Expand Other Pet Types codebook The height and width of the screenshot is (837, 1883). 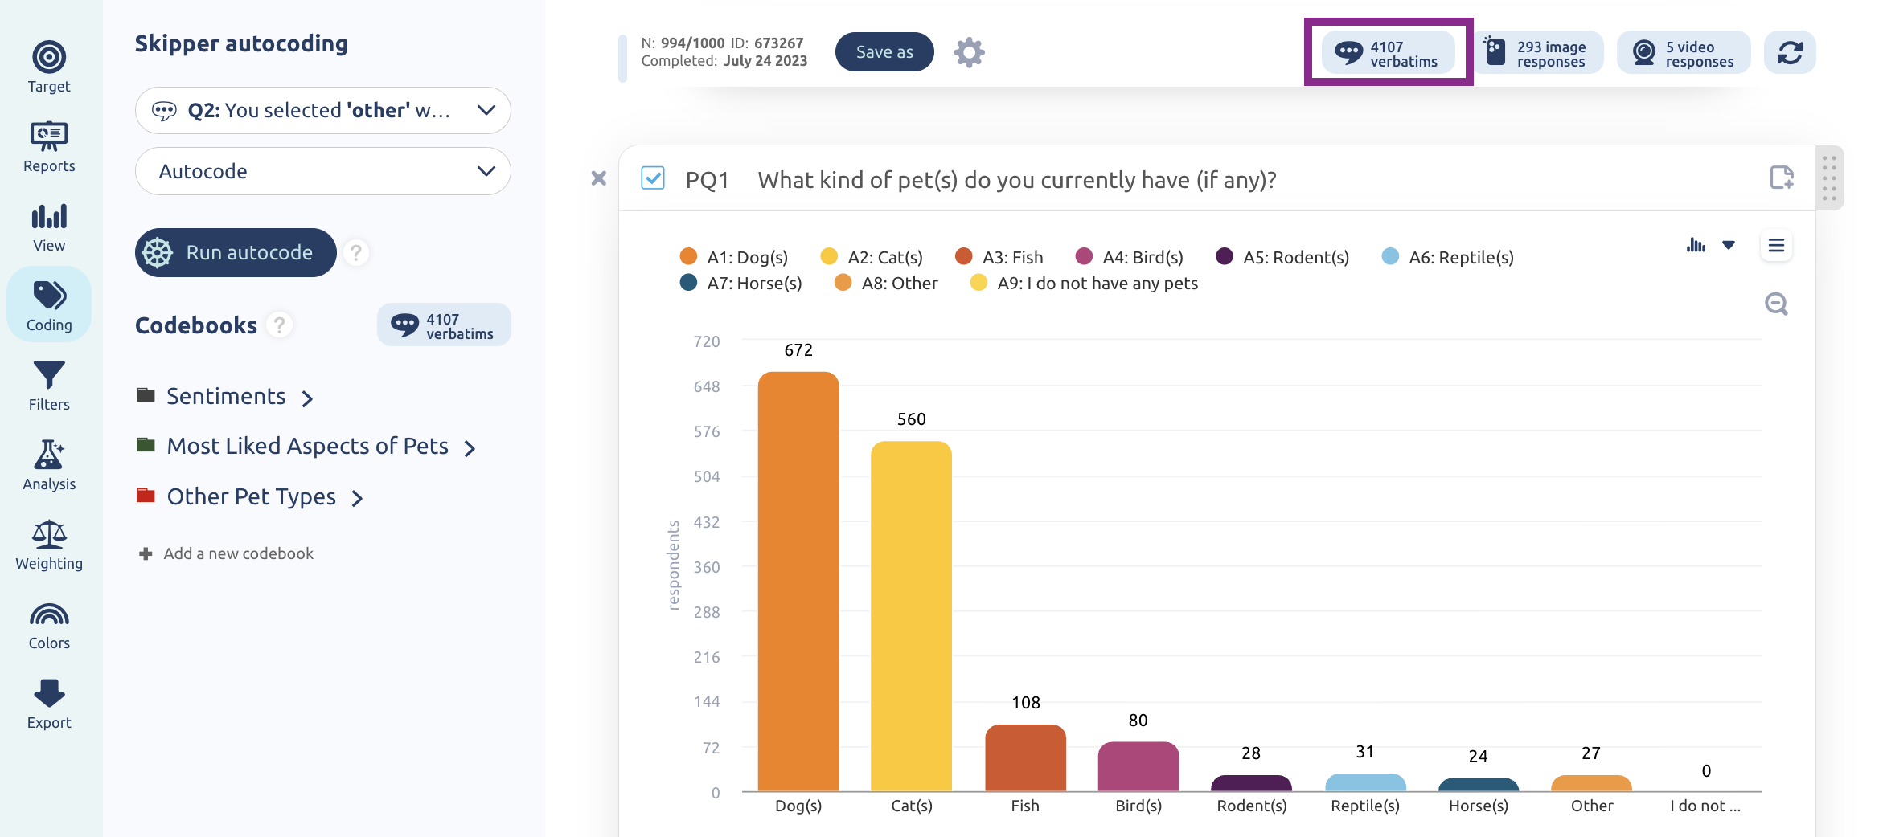pos(250,497)
